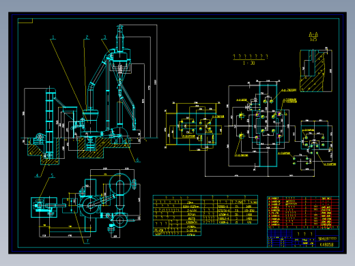
Task: Click the balloon label number 1
Action: [x=53, y=37]
